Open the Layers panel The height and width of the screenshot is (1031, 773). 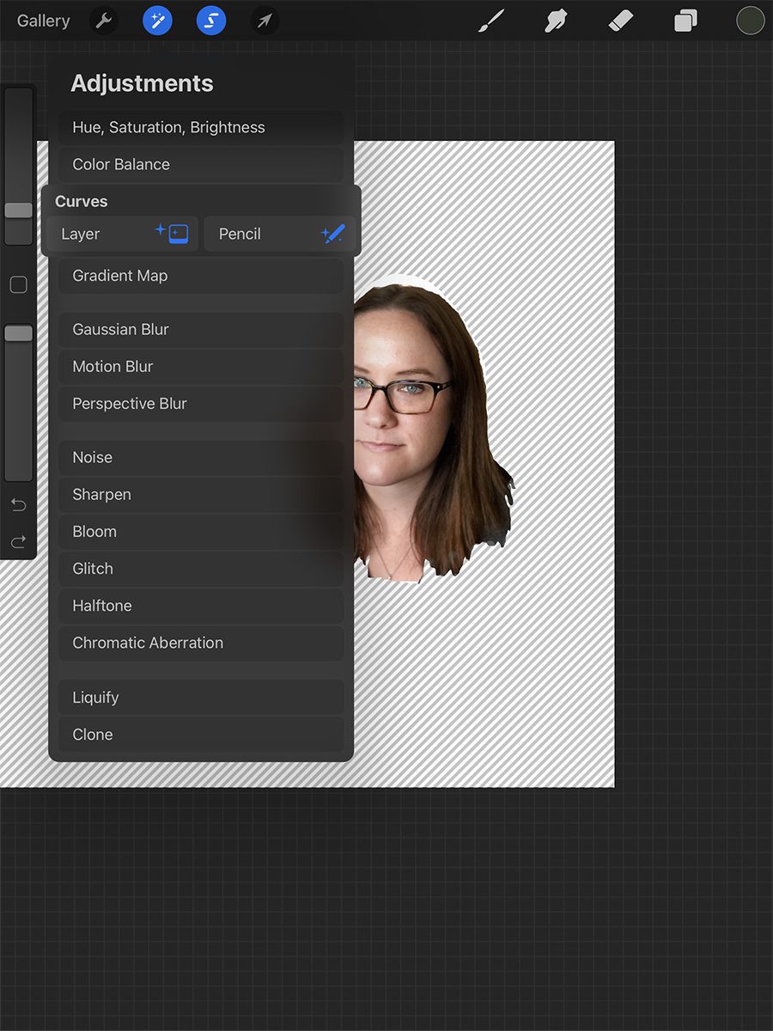click(x=685, y=21)
